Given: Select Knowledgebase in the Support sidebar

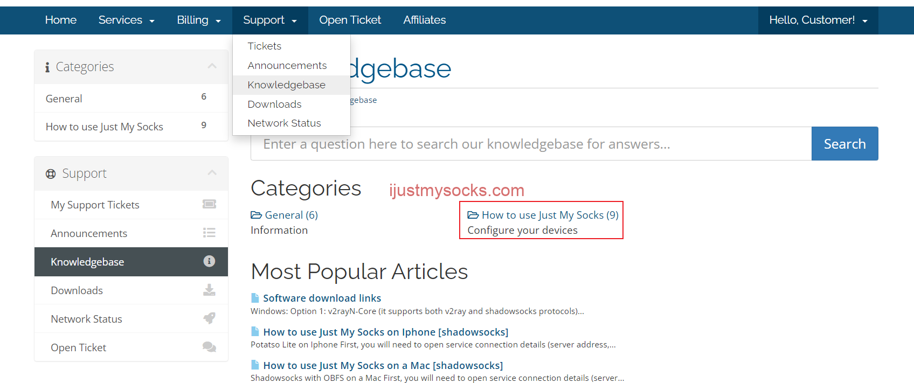Looking at the screenshot, I should (131, 262).
